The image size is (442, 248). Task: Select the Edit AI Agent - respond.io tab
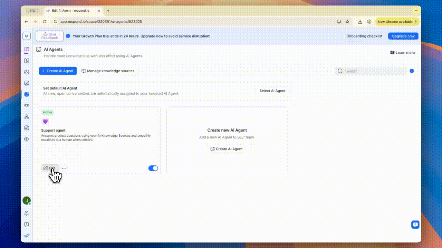point(73,11)
